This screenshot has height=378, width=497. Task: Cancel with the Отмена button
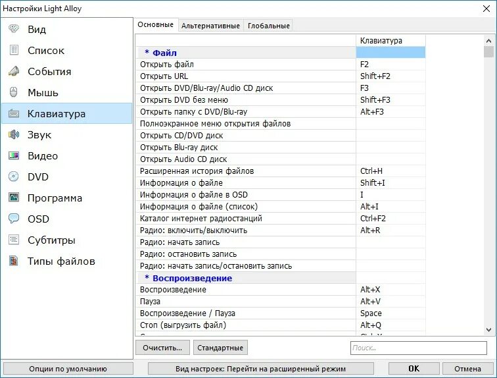(x=467, y=369)
